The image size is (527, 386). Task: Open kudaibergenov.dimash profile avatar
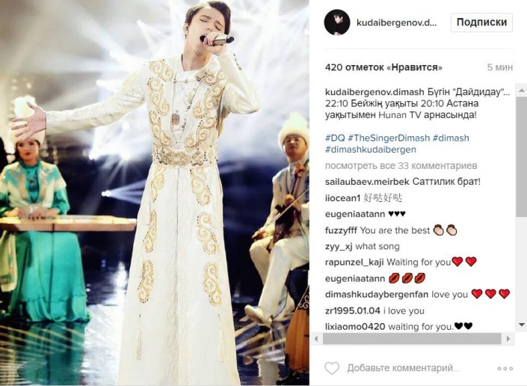(x=337, y=22)
